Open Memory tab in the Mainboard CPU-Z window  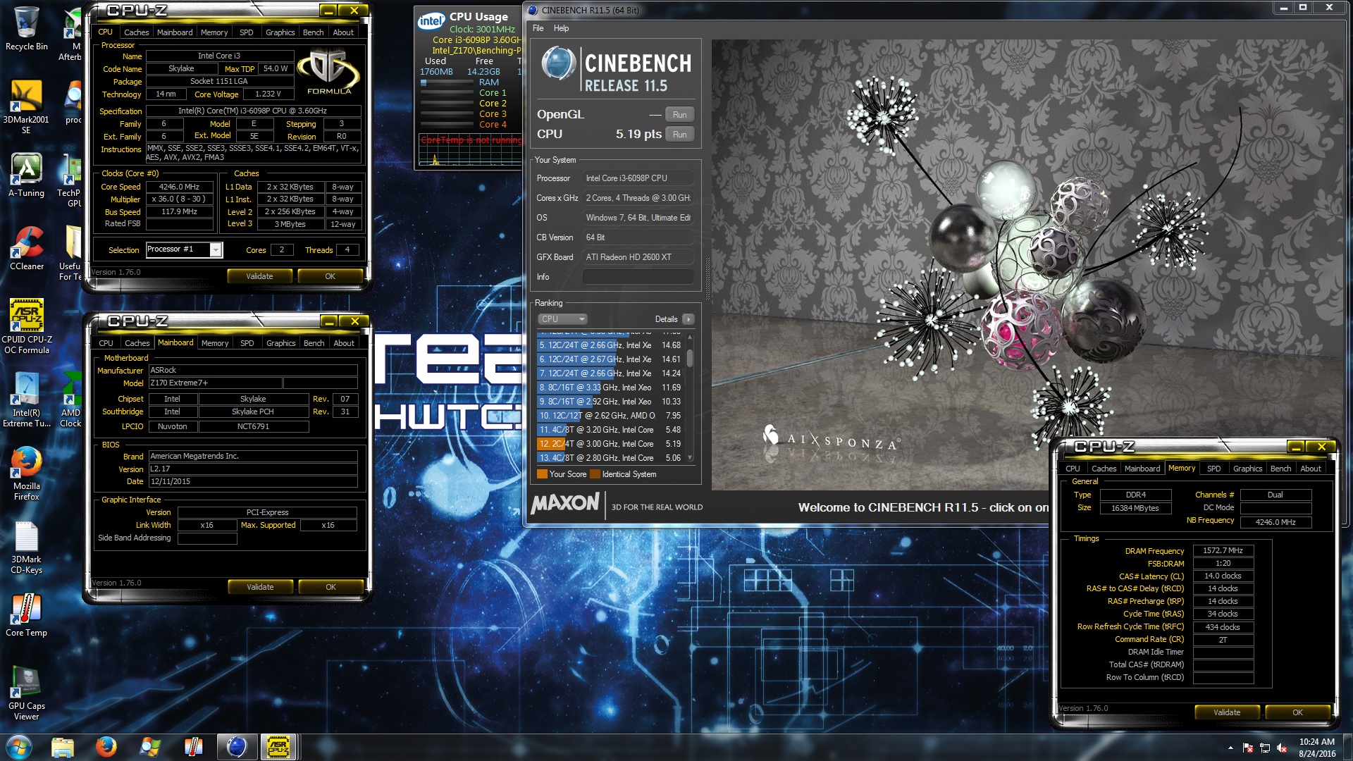point(214,343)
